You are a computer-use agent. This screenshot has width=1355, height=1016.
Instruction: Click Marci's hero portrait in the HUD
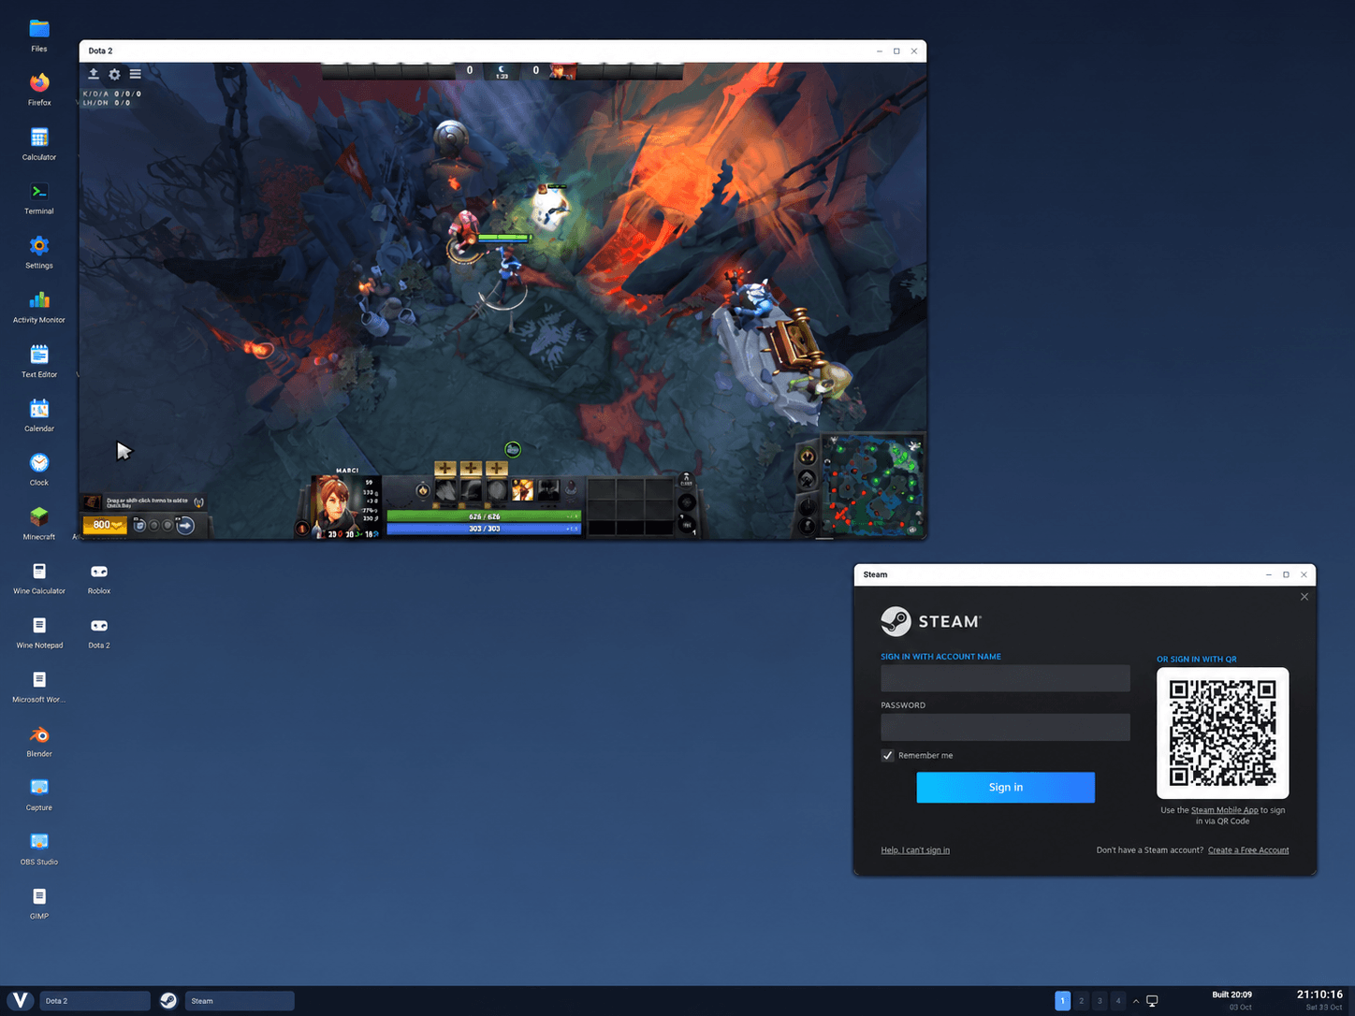pos(336,505)
